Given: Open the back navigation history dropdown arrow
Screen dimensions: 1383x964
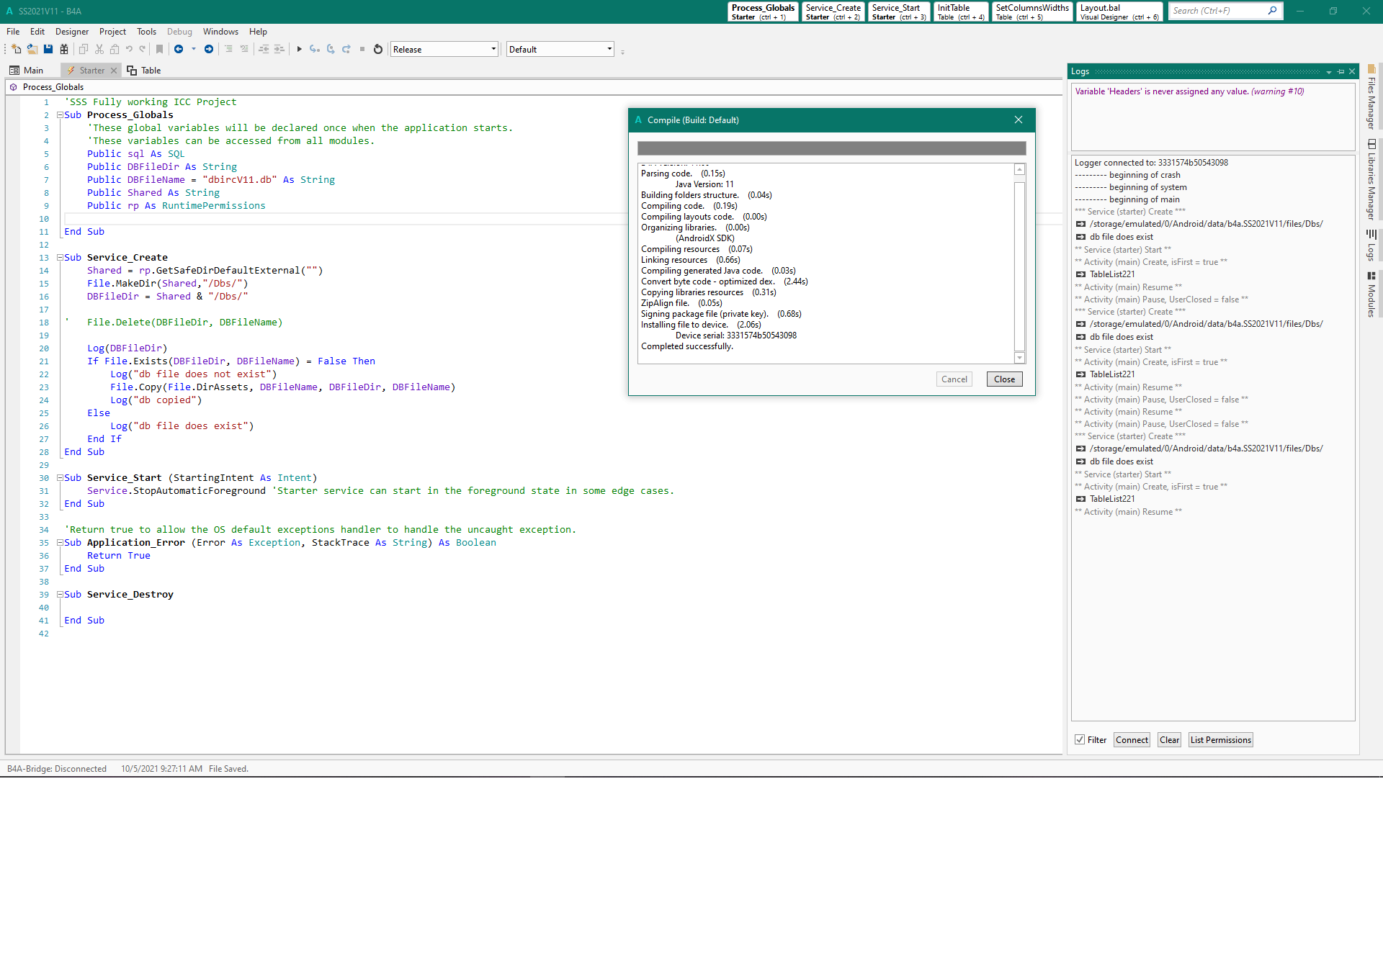Looking at the screenshot, I should (193, 49).
